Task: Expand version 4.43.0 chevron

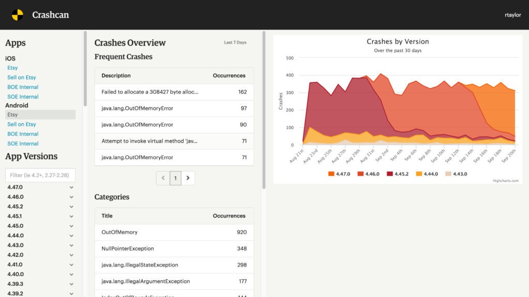Action: coord(71,245)
